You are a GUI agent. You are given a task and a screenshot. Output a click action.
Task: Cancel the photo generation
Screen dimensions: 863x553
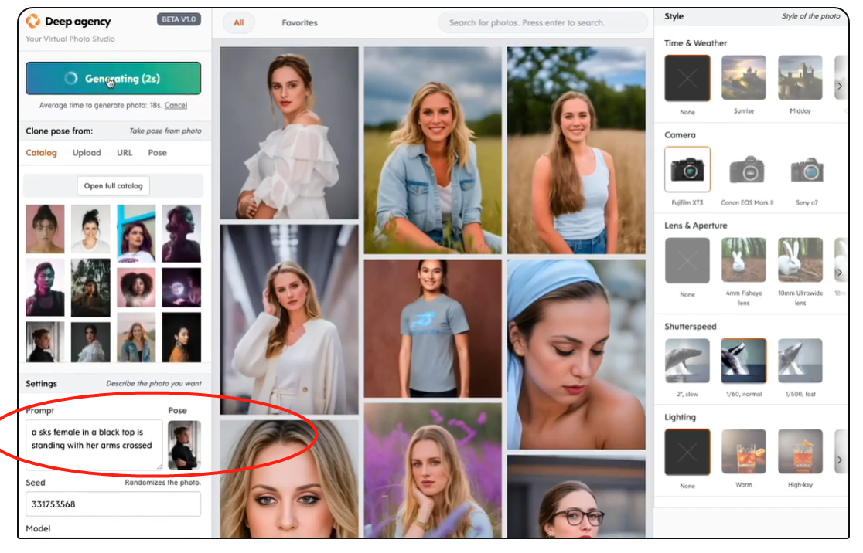coord(176,105)
